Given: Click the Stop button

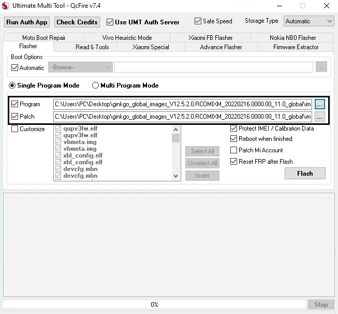Looking at the screenshot, I should [x=321, y=305].
